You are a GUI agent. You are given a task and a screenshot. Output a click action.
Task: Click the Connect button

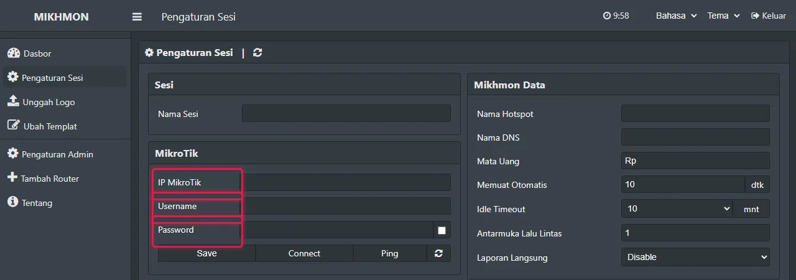click(304, 253)
